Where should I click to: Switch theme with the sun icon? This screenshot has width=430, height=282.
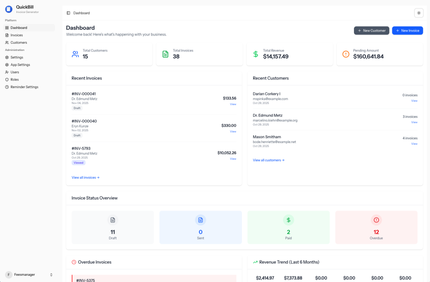[418, 13]
